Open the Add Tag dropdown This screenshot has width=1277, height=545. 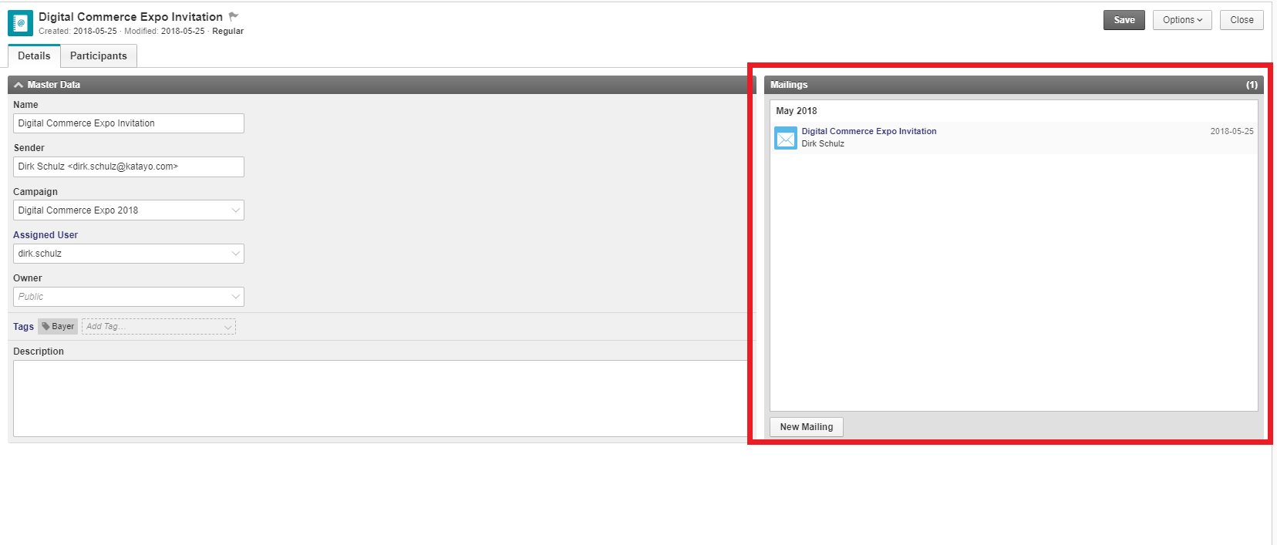(227, 327)
